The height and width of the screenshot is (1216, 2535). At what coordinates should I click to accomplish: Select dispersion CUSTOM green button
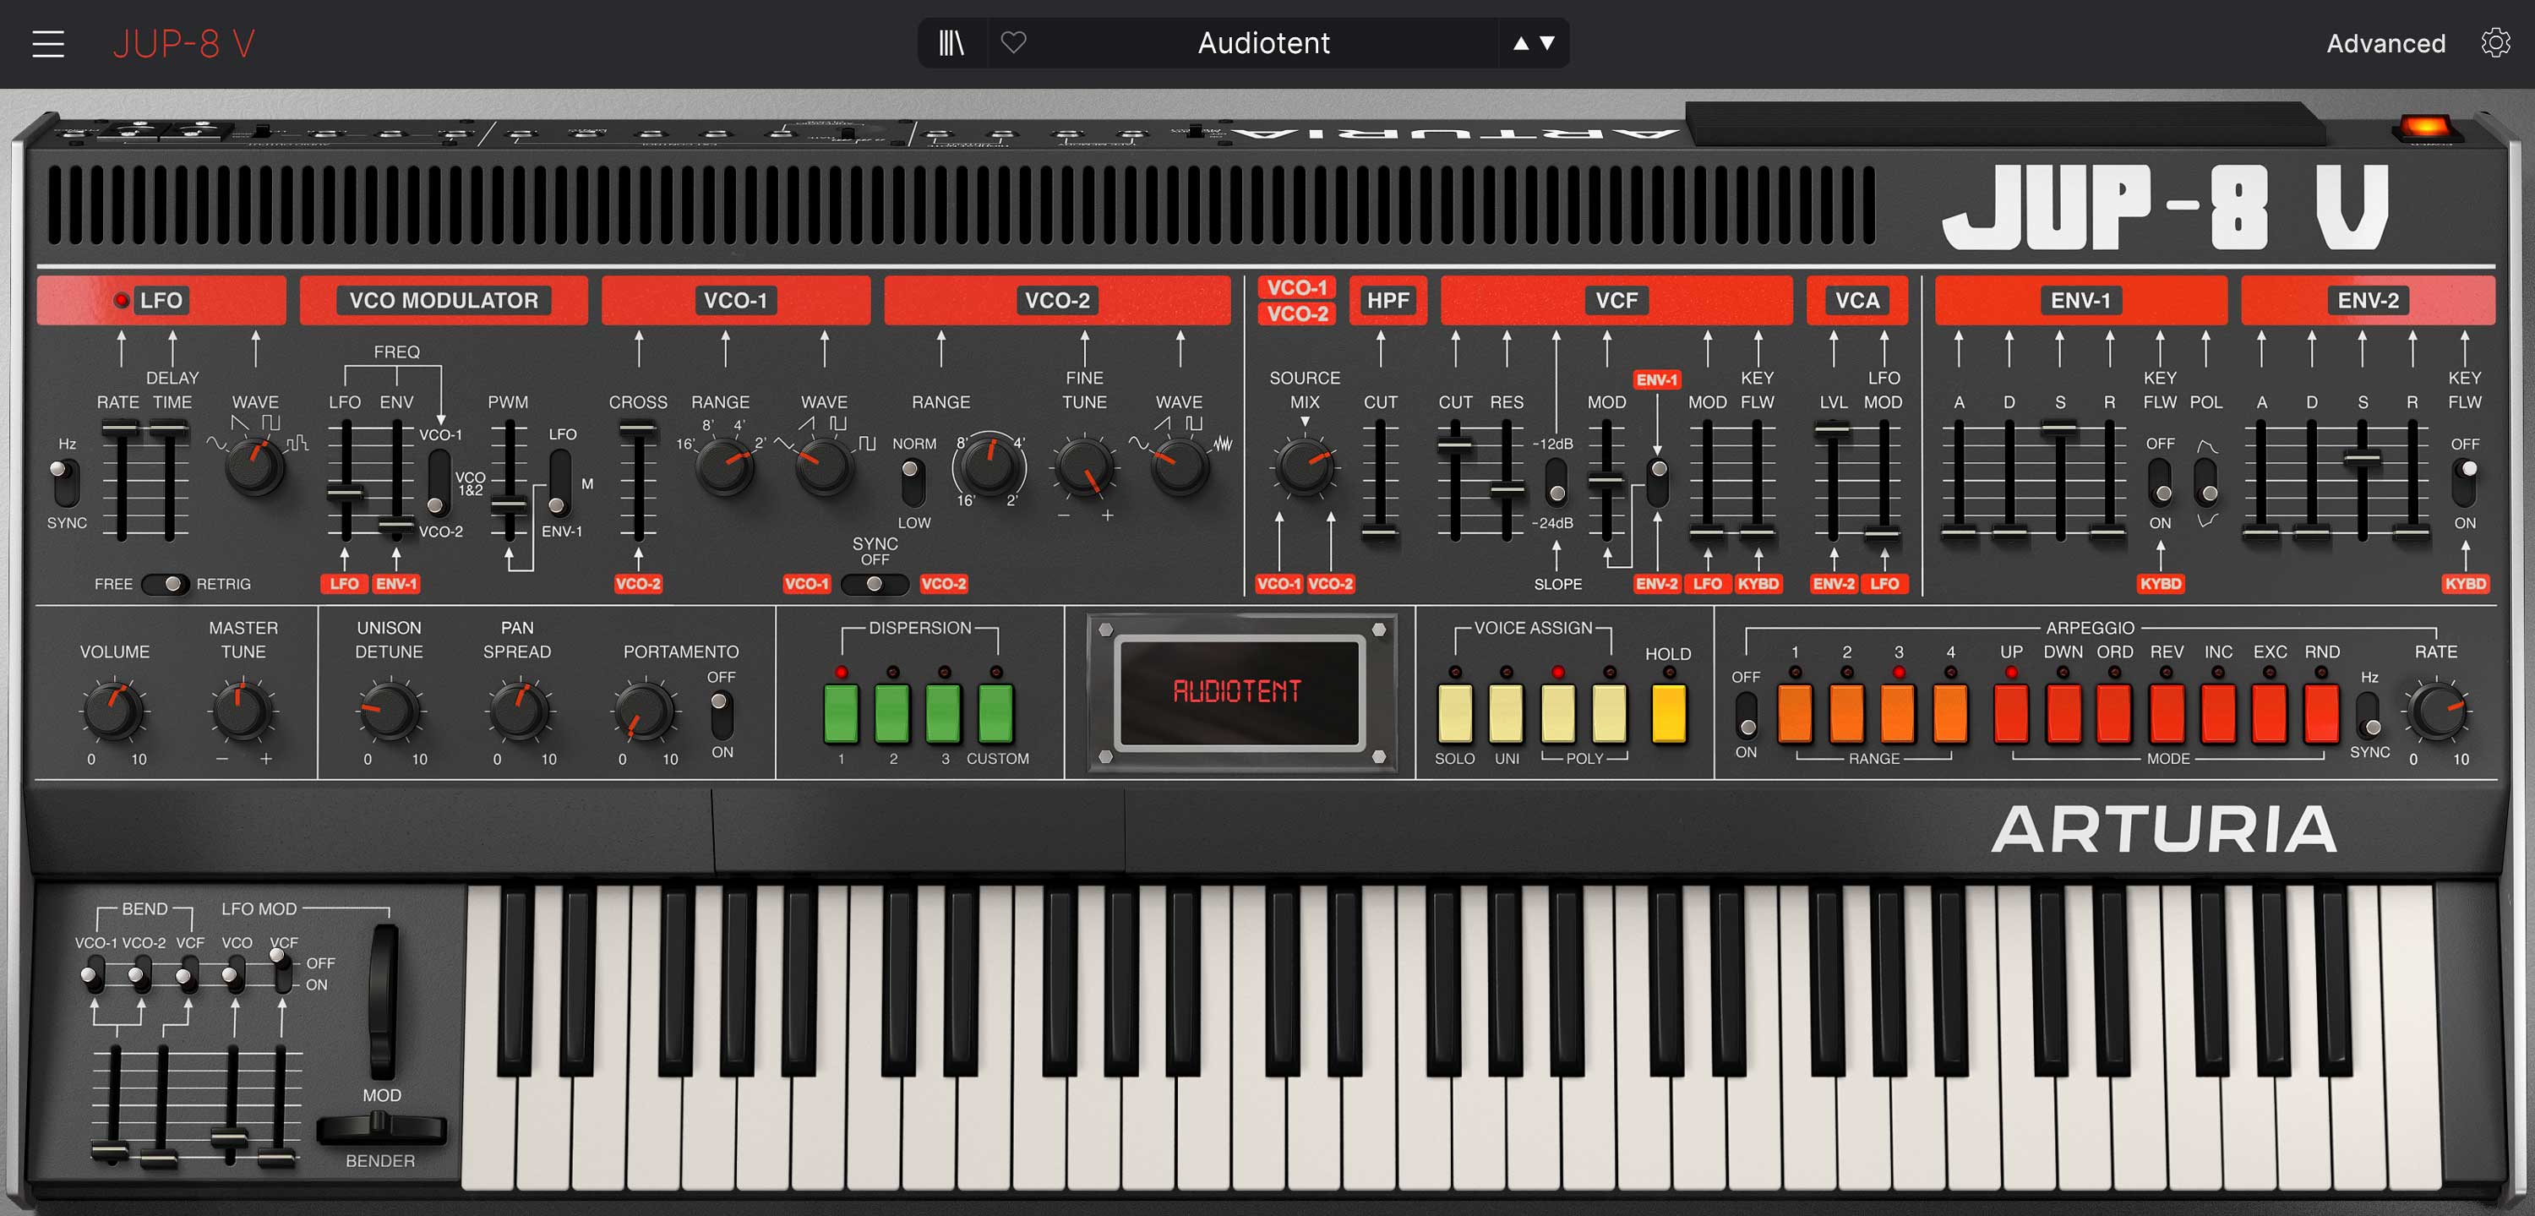coord(995,713)
